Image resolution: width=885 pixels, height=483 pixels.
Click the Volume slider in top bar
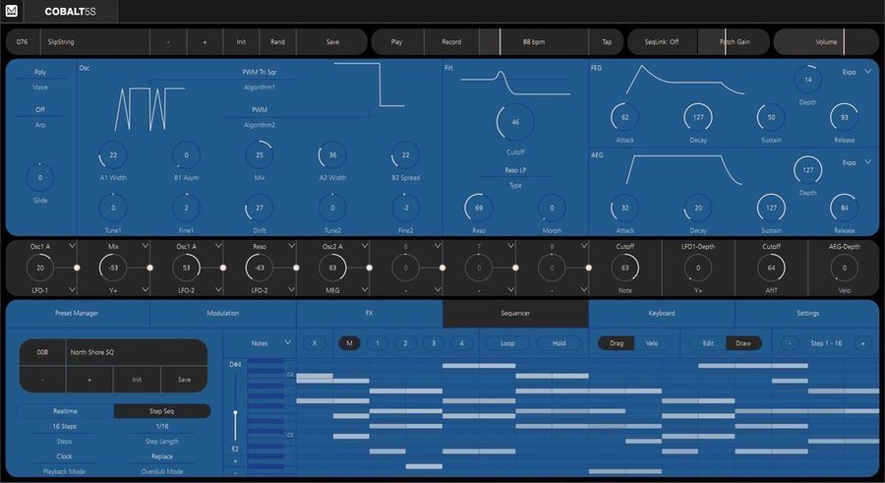click(x=826, y=42)
